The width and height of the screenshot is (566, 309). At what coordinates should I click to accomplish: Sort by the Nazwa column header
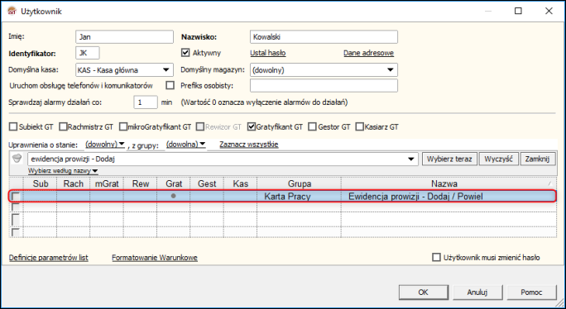444,184
